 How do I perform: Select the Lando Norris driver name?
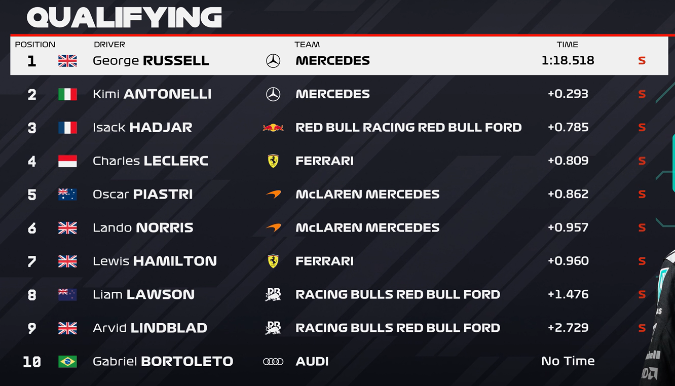coord(143,228)
